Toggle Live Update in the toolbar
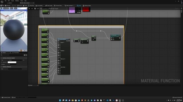 coord(39,6)
